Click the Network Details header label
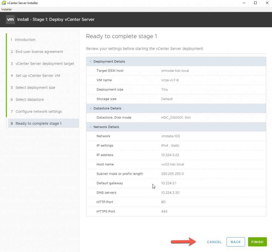This screenshot has height=252, width=272. (106, 127)
